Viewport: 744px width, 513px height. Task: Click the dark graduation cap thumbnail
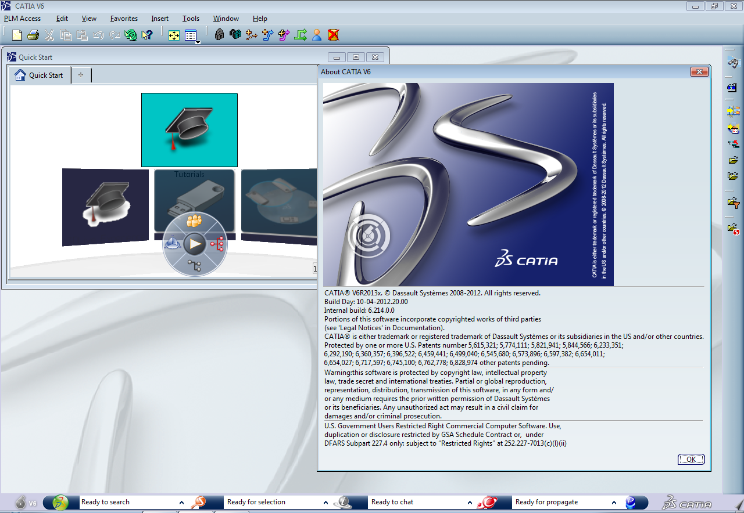[105, 207]
